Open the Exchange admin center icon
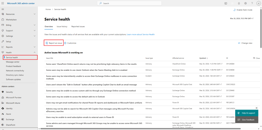Screen dimensions: 262x130 (3, 120)
